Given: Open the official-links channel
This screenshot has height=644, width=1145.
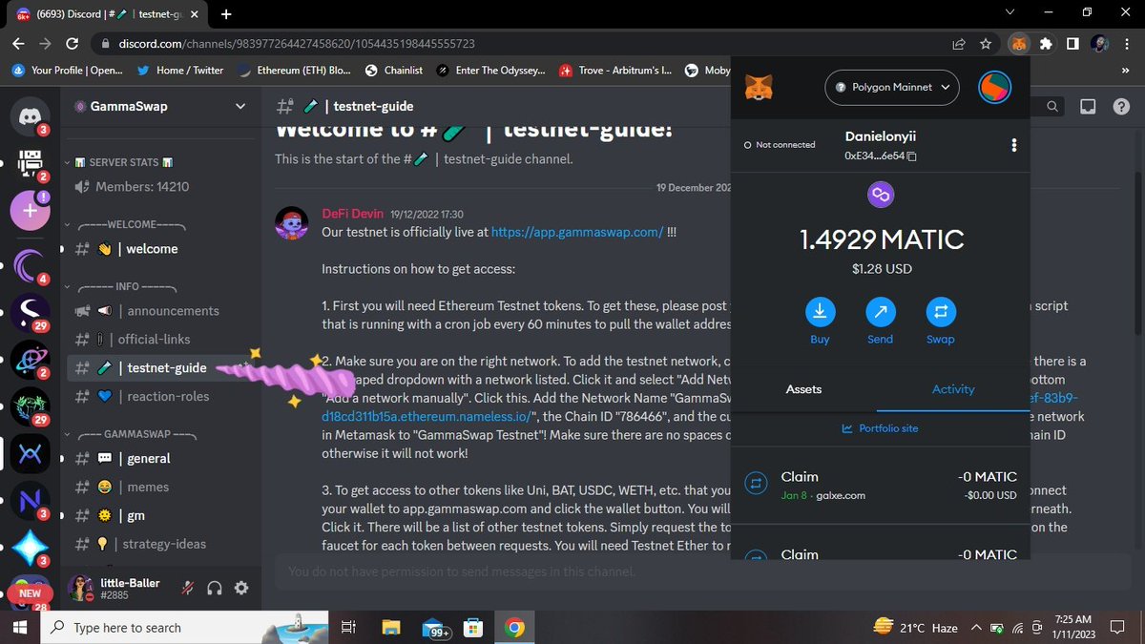Looking at the screenshot, I should click(x=162, y=339).
